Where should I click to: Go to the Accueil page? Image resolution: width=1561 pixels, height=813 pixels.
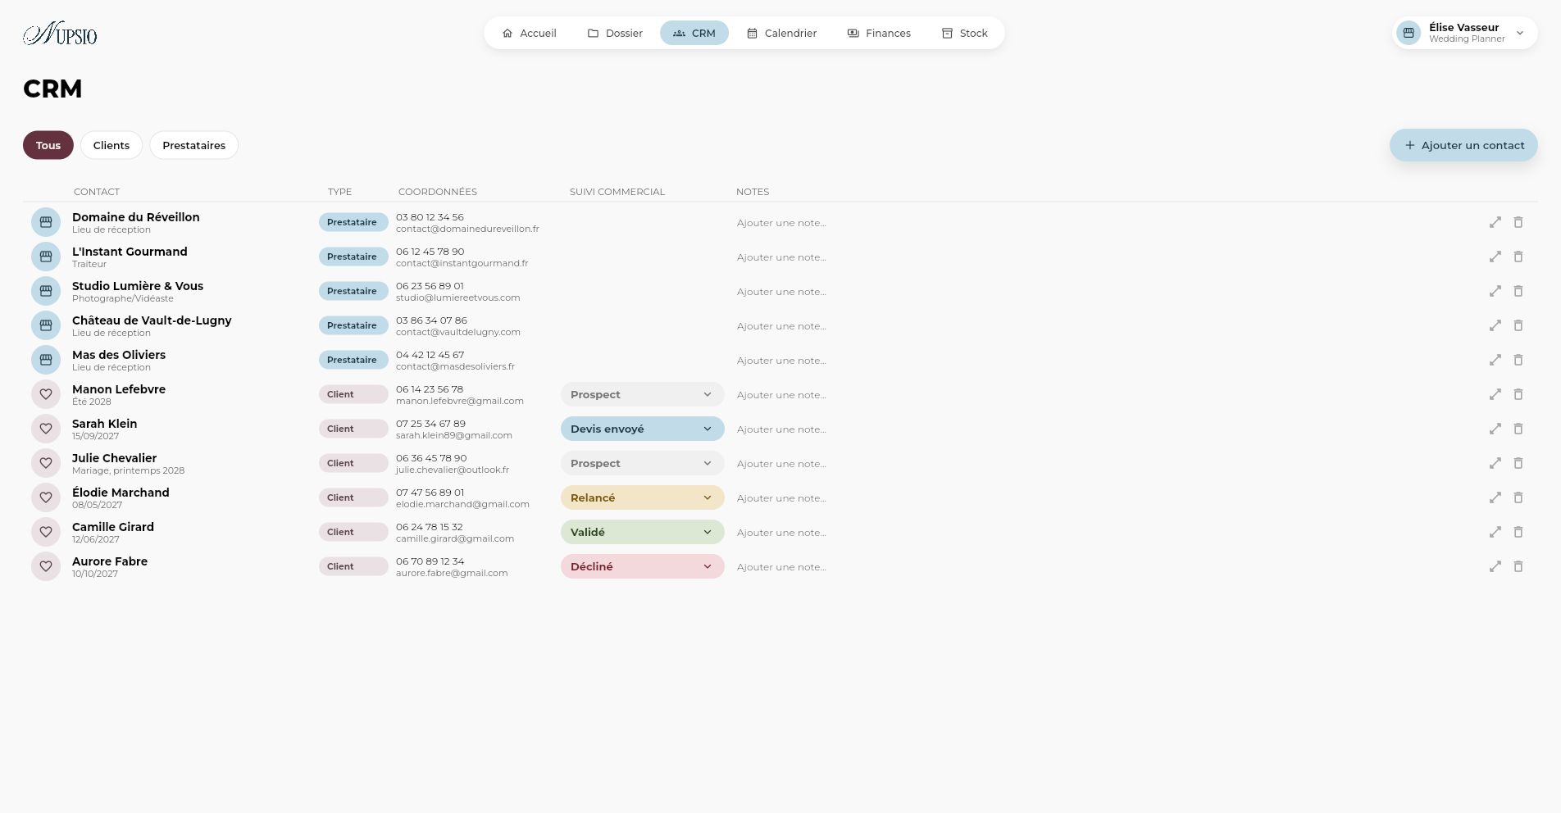[530, 33]
